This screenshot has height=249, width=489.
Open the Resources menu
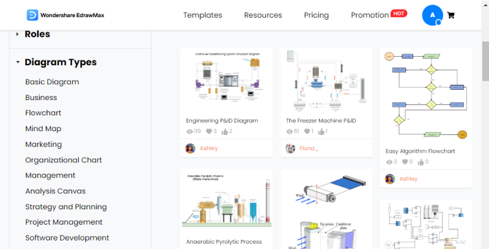coord(263,15)
